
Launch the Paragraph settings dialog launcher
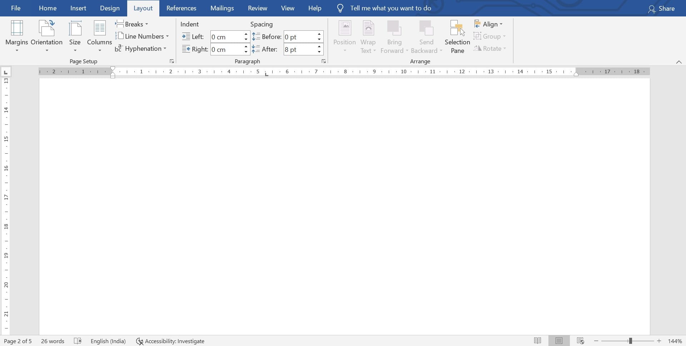(x=323, y=61)
